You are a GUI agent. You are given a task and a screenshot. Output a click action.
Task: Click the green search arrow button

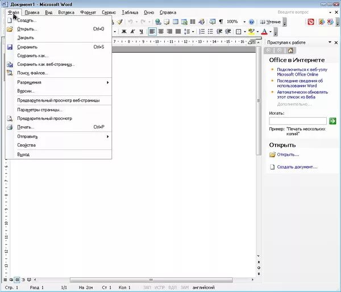point(332,121)
